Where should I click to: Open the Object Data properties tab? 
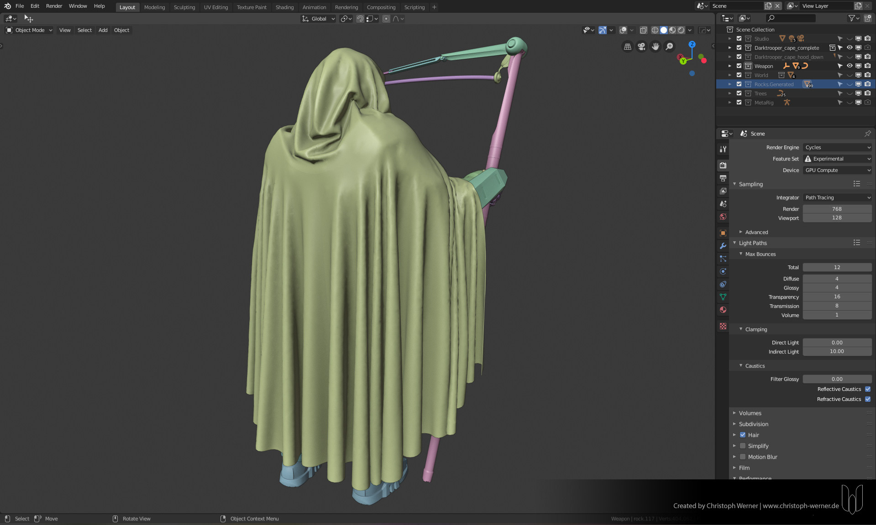click(723, 296)
